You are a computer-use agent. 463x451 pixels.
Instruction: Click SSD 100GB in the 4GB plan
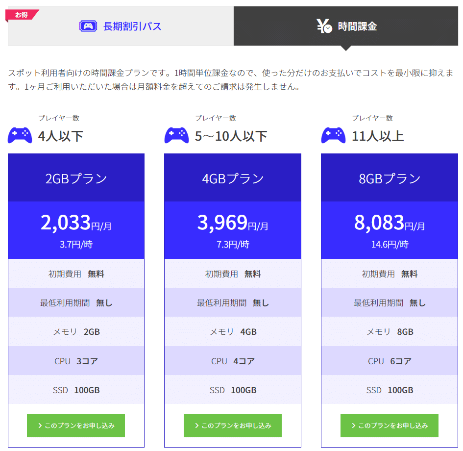[x=233, y=390]
